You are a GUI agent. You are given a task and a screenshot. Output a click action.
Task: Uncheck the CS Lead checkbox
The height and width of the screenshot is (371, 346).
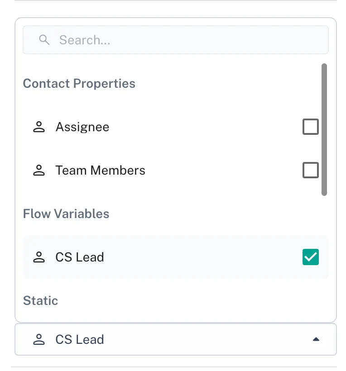point(311,257)
